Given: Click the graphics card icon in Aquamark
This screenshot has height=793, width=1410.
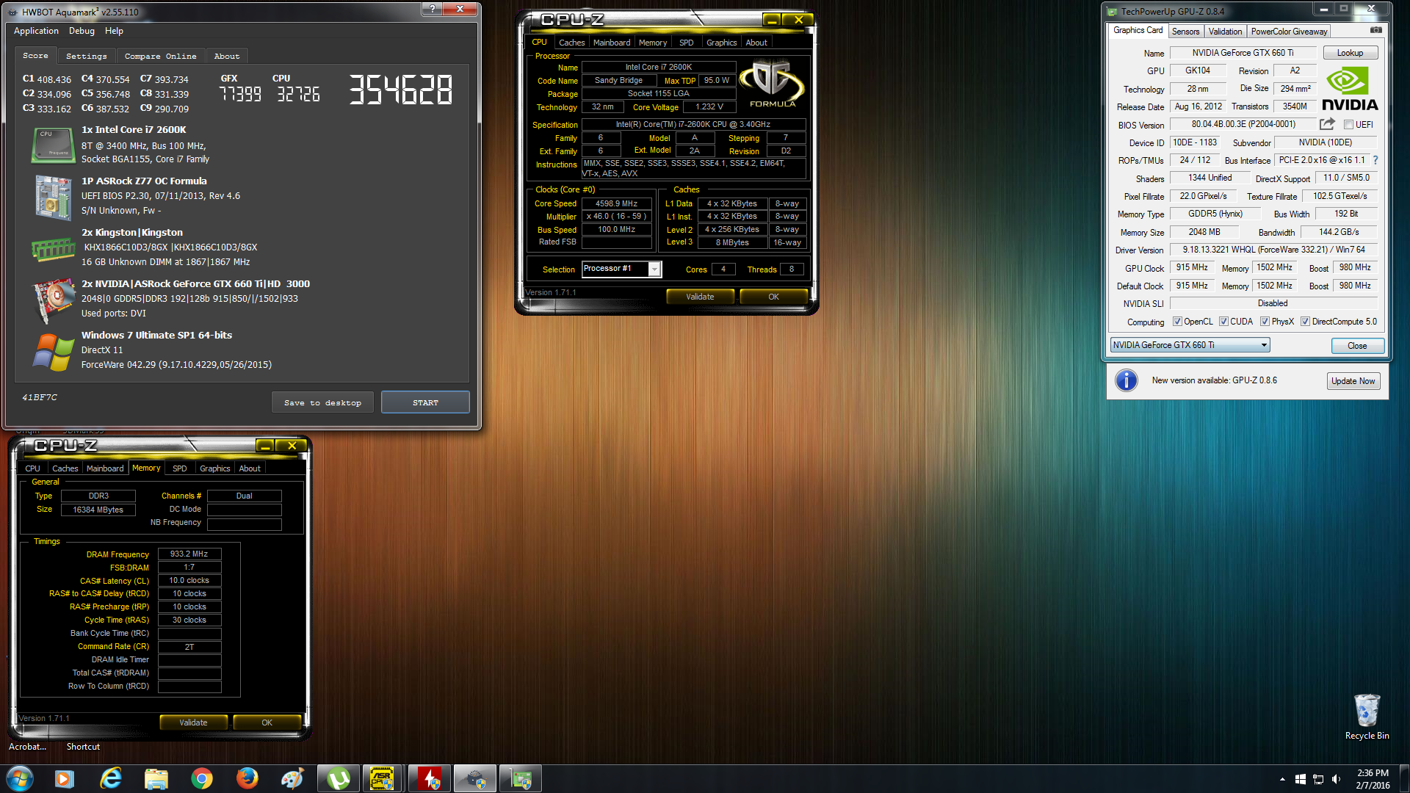Looking at the screenshot, I should pos(53,300).
